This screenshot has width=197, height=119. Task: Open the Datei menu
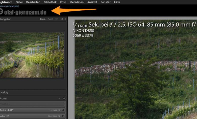[19, 2]
